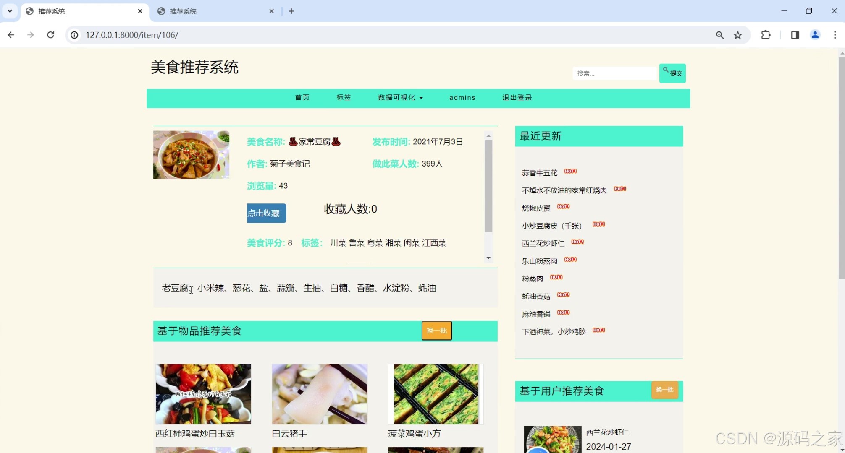Click the 菠菜鸡蛋小方 thumbnail image

tap(435, 393)
